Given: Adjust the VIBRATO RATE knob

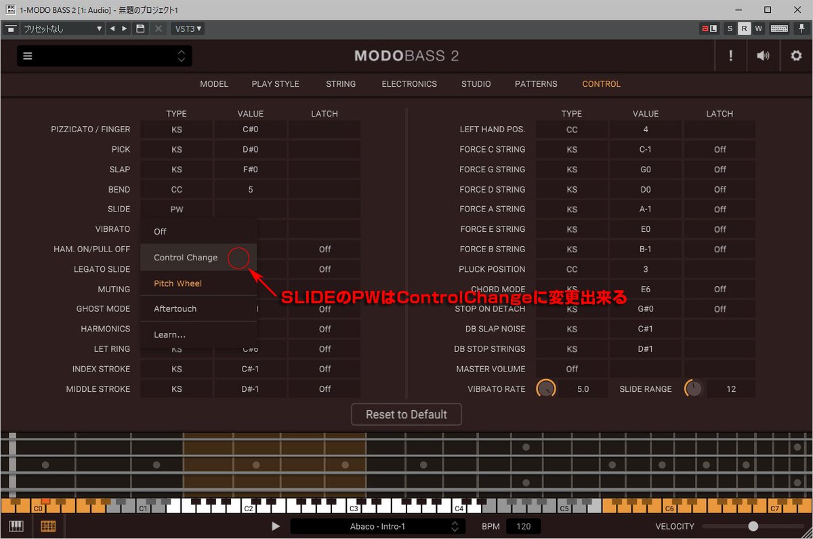Looking at the screenshot, I should (546, 389).
